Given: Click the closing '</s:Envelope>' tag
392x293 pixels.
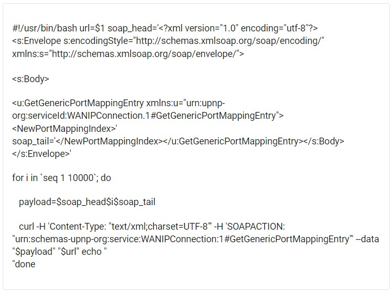Looking at the screenshot, I should pos(42,154).
